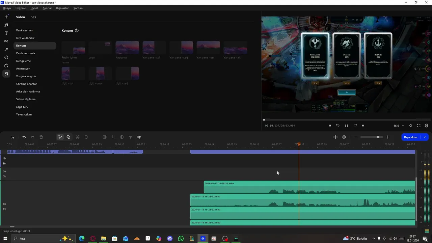This screenshot has height=243, width=432.
Task: Step back one frame in preview
Action: pyautogui.click(x=337, y=126)
